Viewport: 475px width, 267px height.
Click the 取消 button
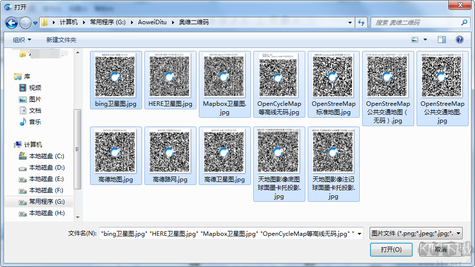click(440, 250)
